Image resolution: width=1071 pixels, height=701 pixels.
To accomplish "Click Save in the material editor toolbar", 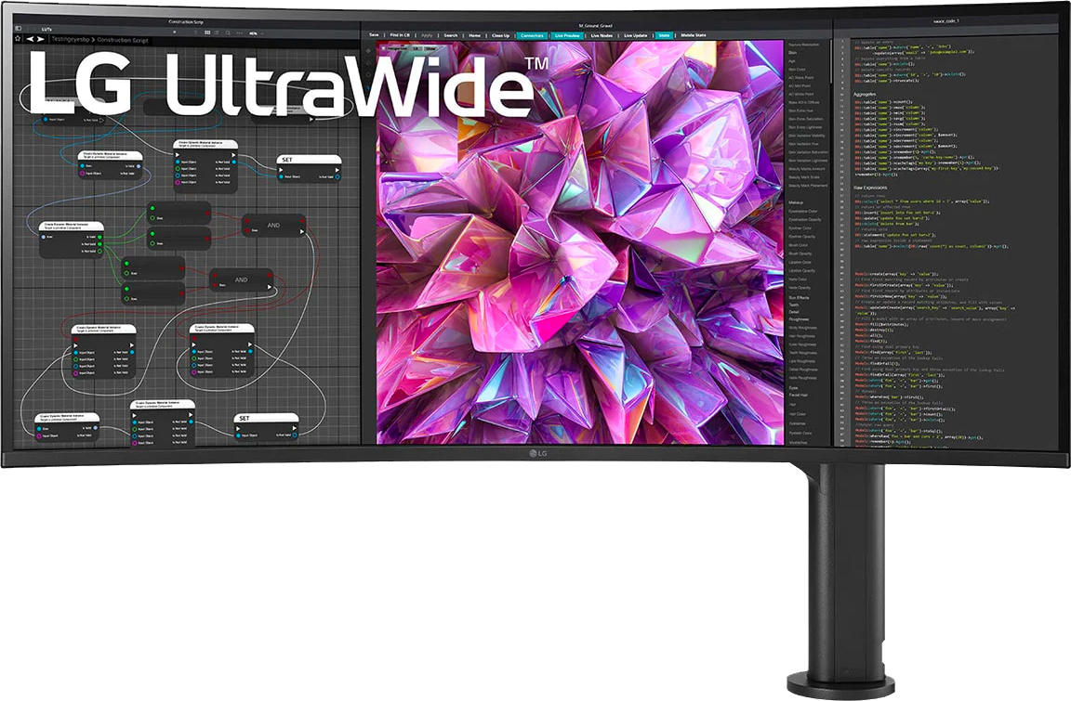I will 373,35.
